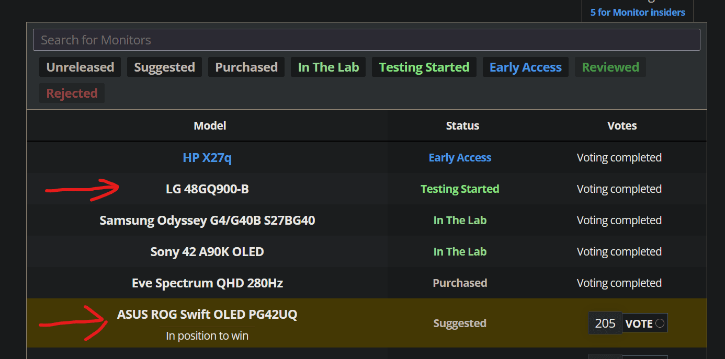Image resolution: width=725 pixels, height=359 pixels.
Task: Open Samsung Odyssey G4/G40B S27BG40
Action: [207, 220]
